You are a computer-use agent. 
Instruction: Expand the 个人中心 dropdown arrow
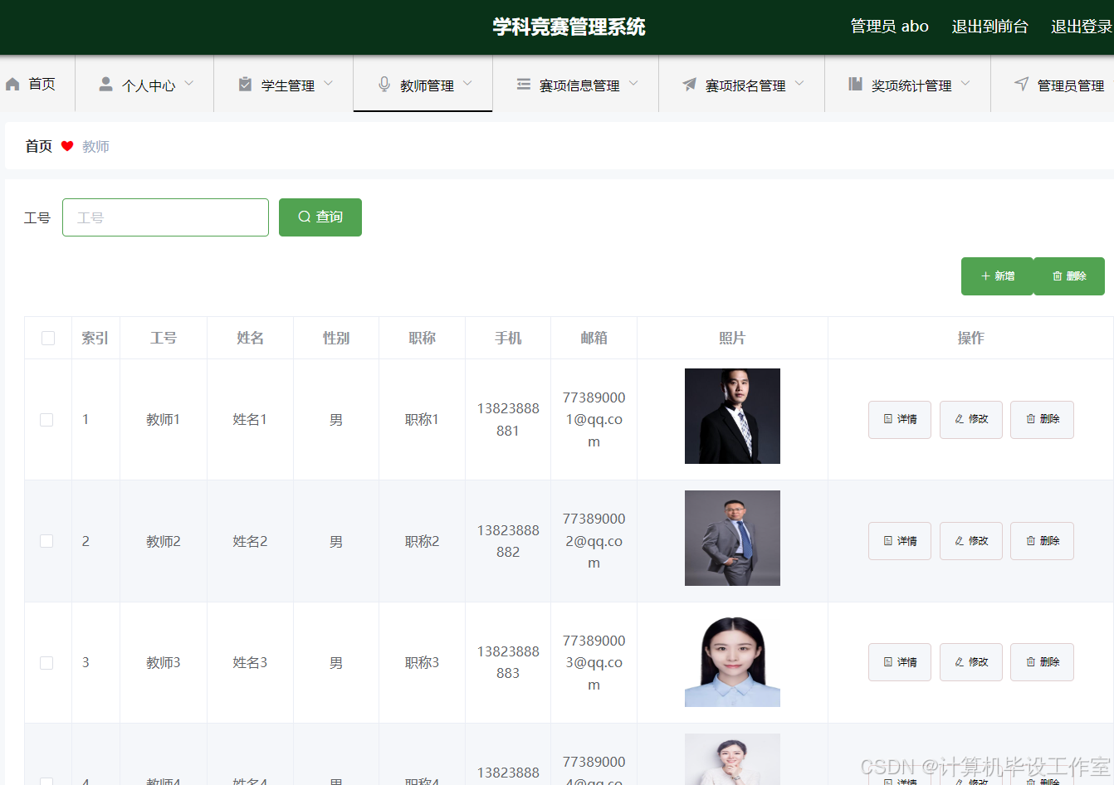(x=189, y=84)
